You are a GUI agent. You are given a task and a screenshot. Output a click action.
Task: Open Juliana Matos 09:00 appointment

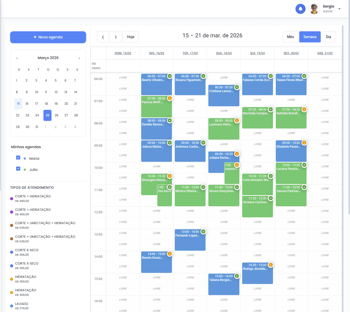157,151
